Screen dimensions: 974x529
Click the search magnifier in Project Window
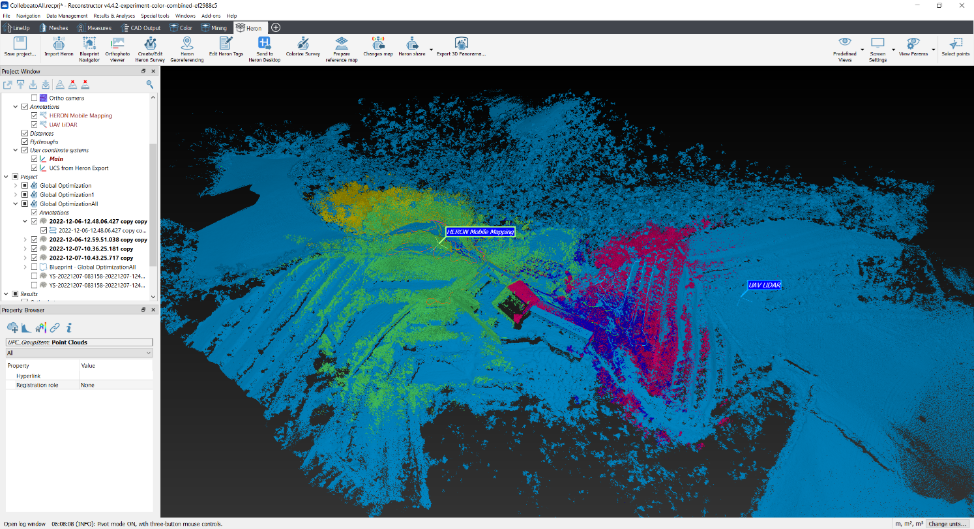(x=150, y=84)
